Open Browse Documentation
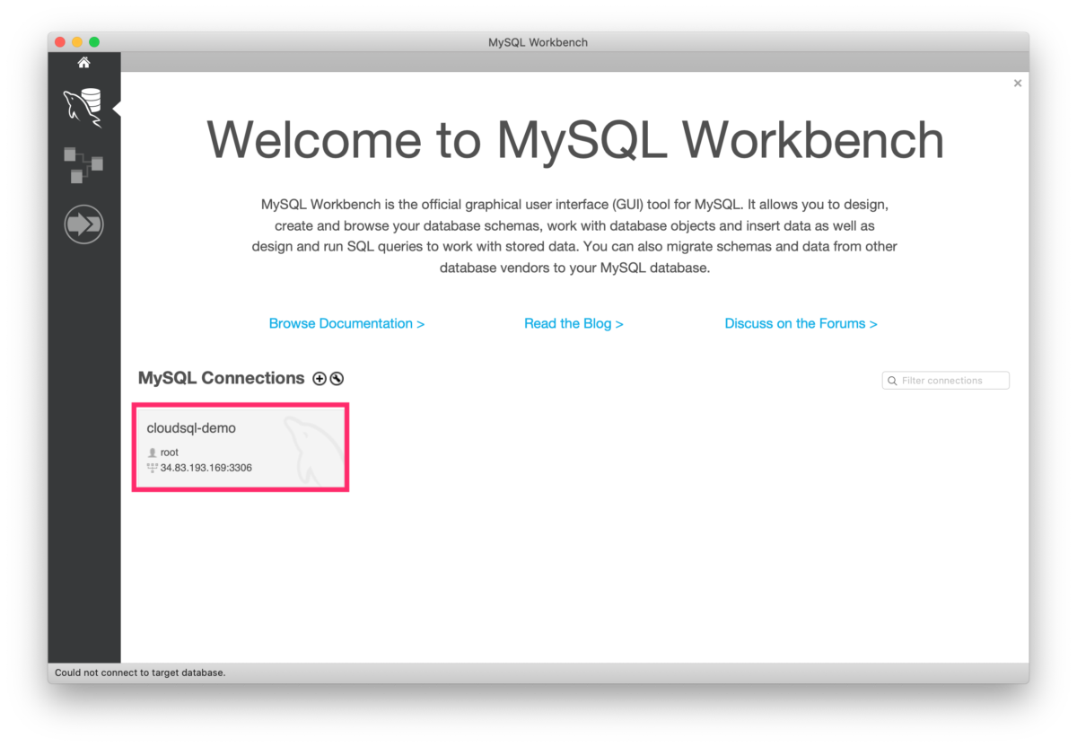 coord(346,323)
